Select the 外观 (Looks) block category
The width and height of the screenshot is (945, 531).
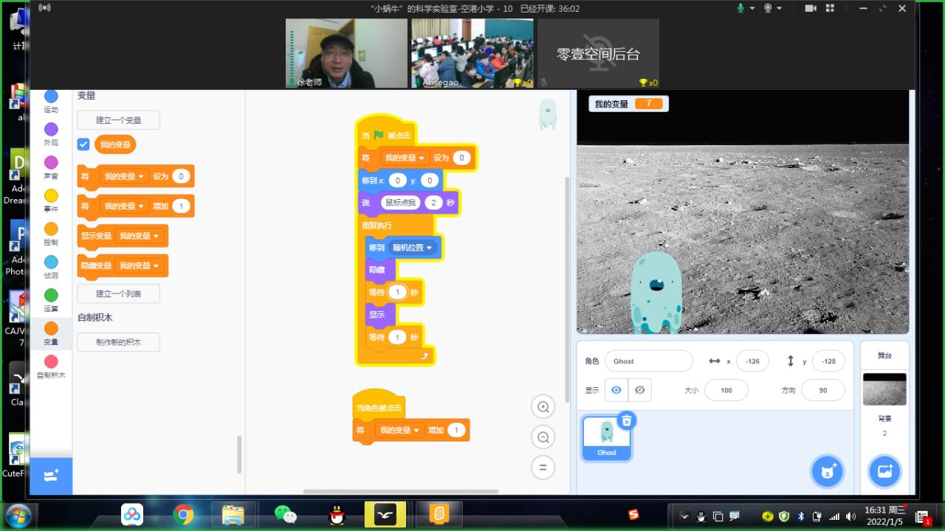click(x=51, y=134)
